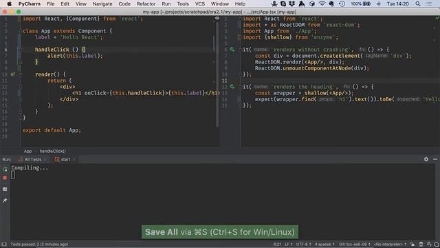
Task: Open the Hector inspector icon in status bar
Action: [x=421, y=245]
